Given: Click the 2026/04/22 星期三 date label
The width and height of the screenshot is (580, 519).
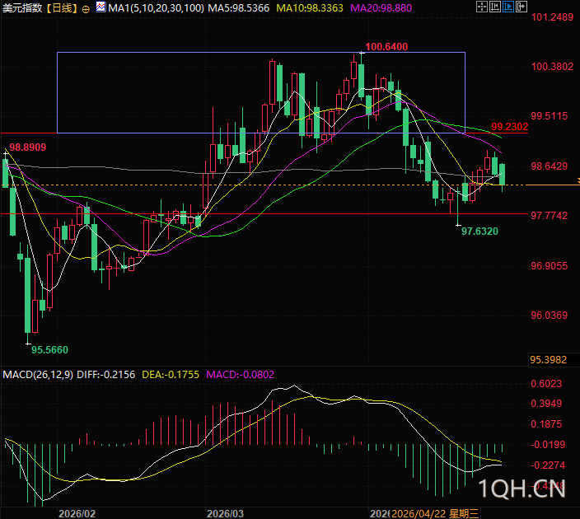Looking at the screenshot, I should (435, 513).
